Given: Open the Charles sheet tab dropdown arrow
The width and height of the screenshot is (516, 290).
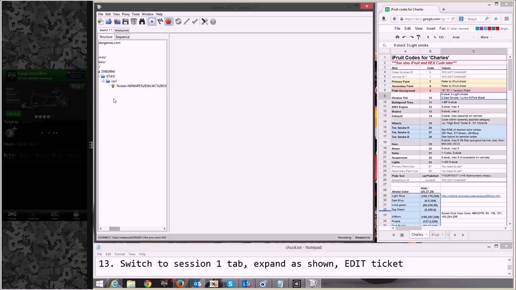Looking at the screenshot, I should pos(427,235).
